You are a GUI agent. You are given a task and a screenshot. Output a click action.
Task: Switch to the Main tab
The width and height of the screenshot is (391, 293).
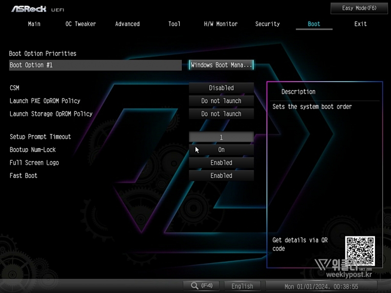[34, 24]
